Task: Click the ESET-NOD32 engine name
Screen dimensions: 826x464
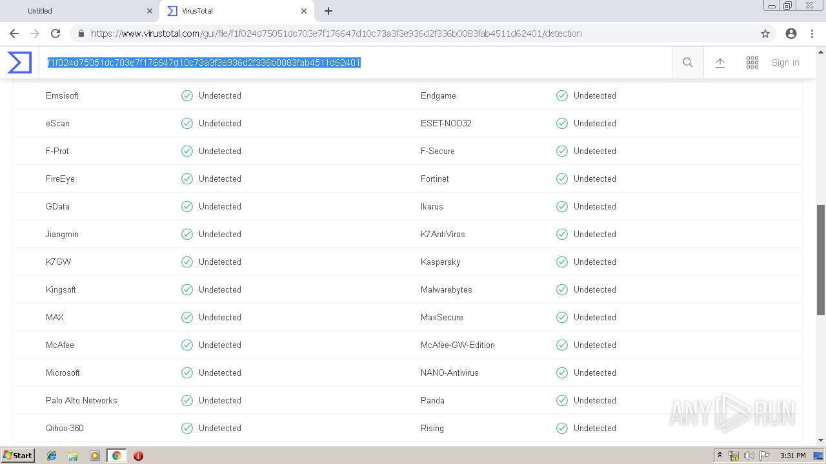Action: point(446,123)
